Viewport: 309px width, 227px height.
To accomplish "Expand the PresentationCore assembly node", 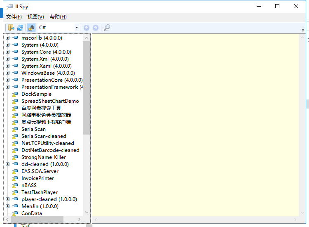I will pyautogui.click(x=7, y=80).
